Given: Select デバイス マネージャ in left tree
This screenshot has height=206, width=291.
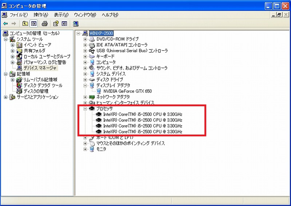Looking at the screenshot, I should click(40, 68).
